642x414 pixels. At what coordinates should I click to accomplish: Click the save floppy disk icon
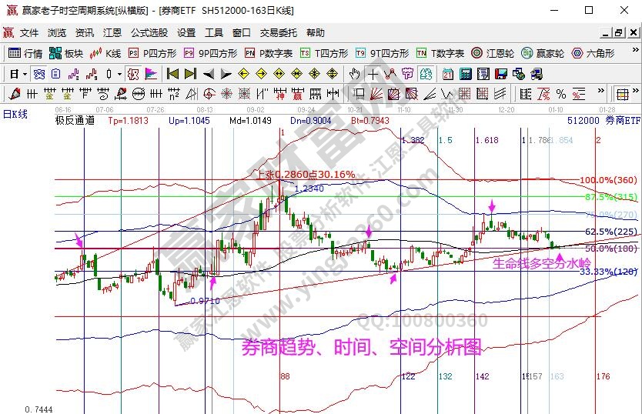501,74
